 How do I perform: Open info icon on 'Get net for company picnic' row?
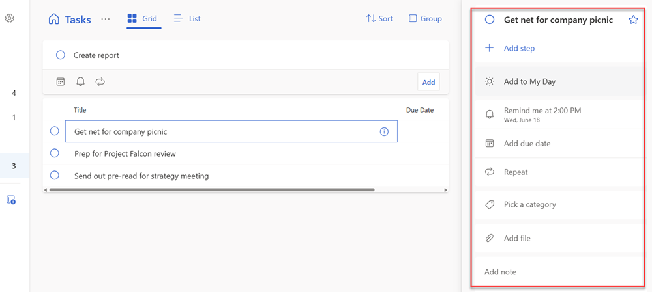[384, 131]
